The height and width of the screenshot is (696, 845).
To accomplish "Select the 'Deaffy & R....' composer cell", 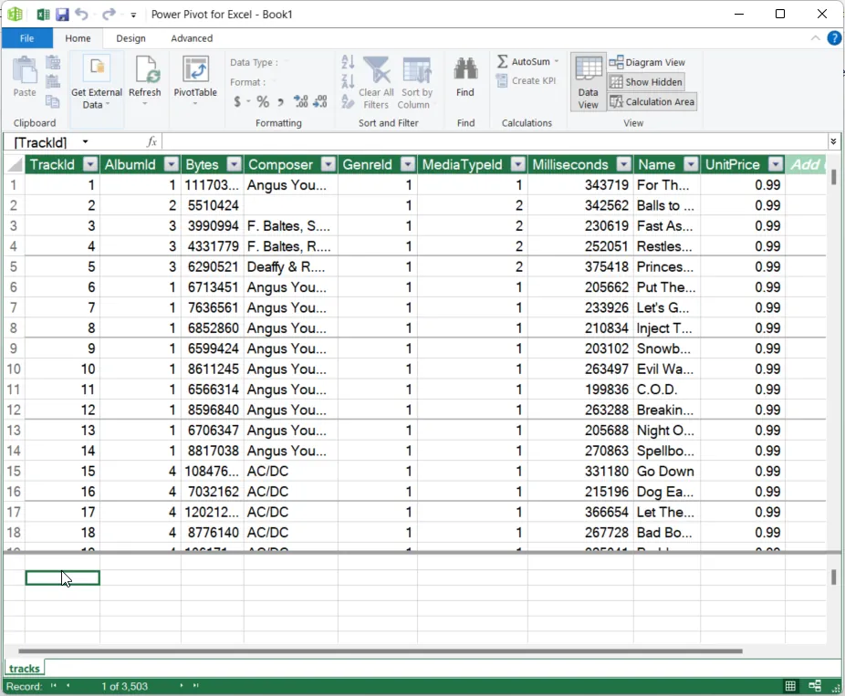I will (x=290, y=266).
